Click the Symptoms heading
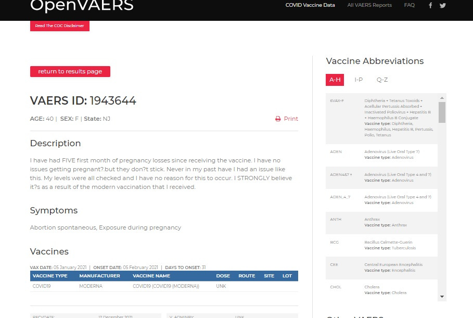Viewport: 473px width, 318px height. pos(54,211)
